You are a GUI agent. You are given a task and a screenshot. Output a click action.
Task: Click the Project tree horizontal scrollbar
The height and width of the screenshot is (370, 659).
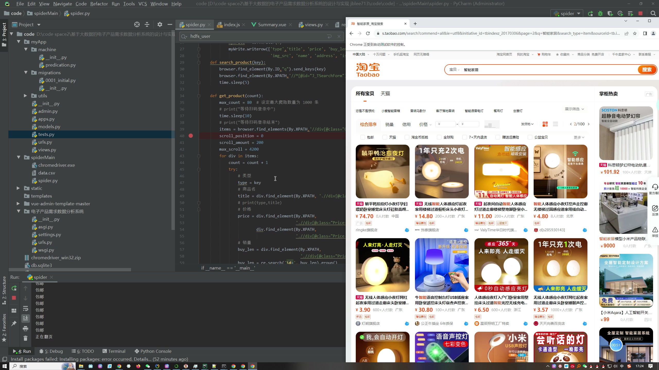coord(70,270)
